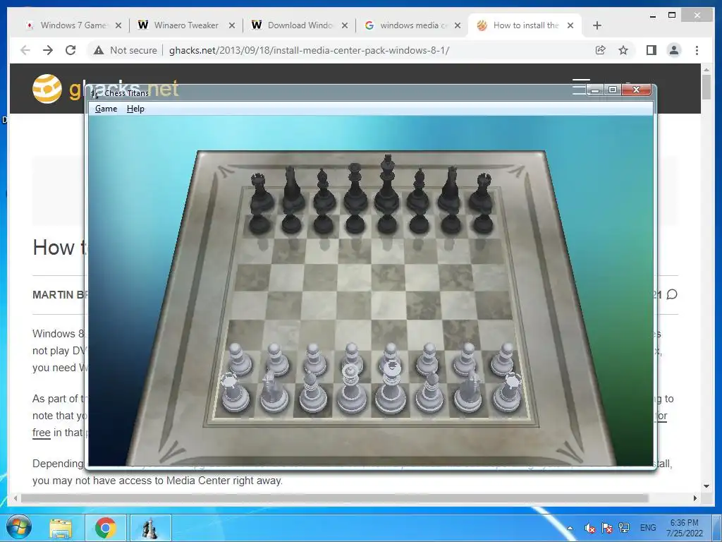Viewport: 722px width, 542px height.
Task: Click the taskbar clock showing 6:36 PM
Action: tap(684, 528)
